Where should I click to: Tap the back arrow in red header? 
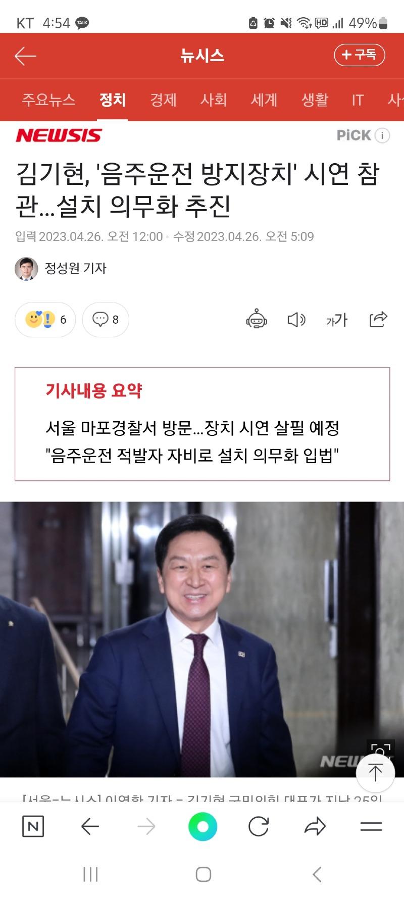25,56
